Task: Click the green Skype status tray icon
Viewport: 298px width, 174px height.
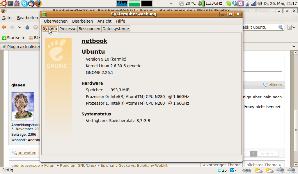Action: pos(229,3)
